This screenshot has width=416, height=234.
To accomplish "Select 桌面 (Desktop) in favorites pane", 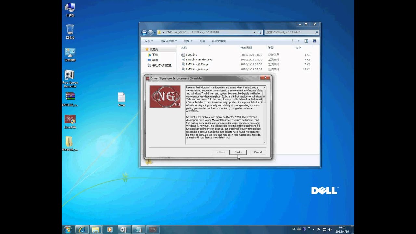I will pyautogui.click(x=155, y=60).
